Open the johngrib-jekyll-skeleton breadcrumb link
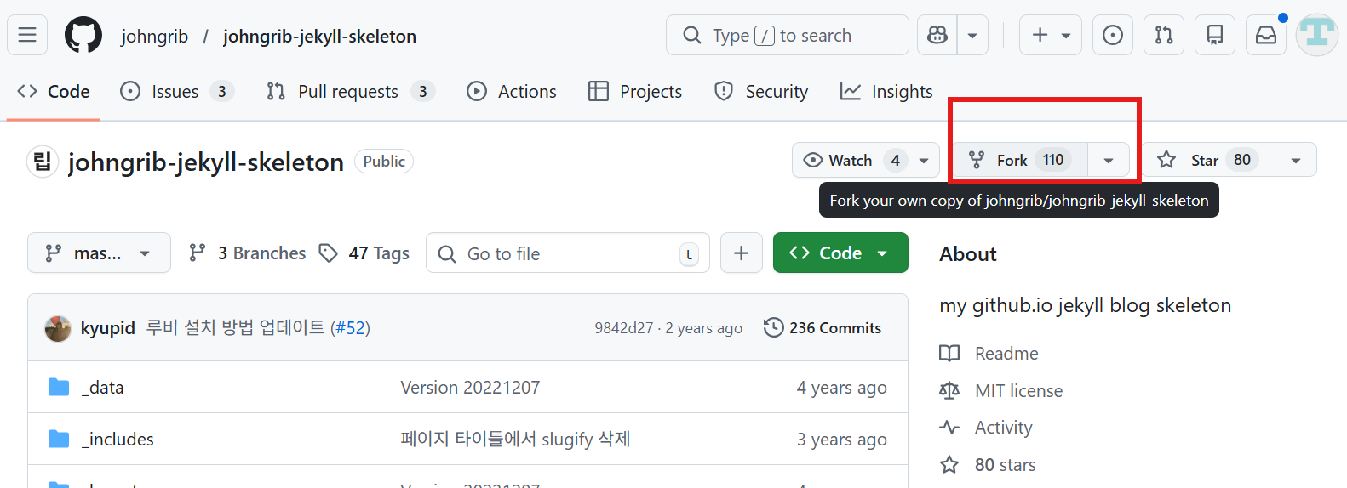 tap(319, 36)
